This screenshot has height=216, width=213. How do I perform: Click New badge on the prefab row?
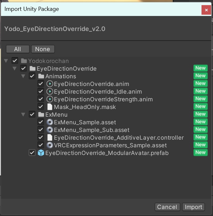click(201, 152)
